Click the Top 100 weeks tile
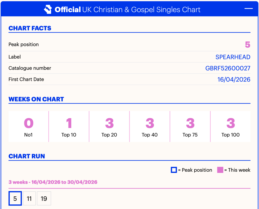Screen dimensions: 259x209 (231, 126)
